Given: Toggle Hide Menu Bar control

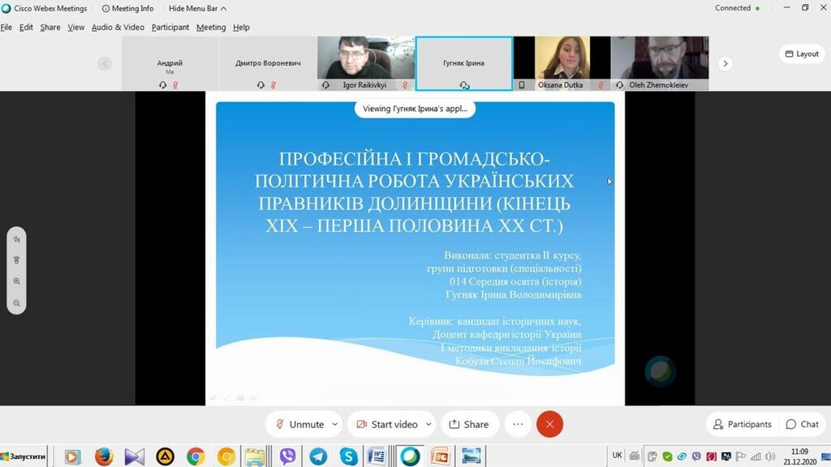Looking at the screenshot, I should (x=197, y=8).
